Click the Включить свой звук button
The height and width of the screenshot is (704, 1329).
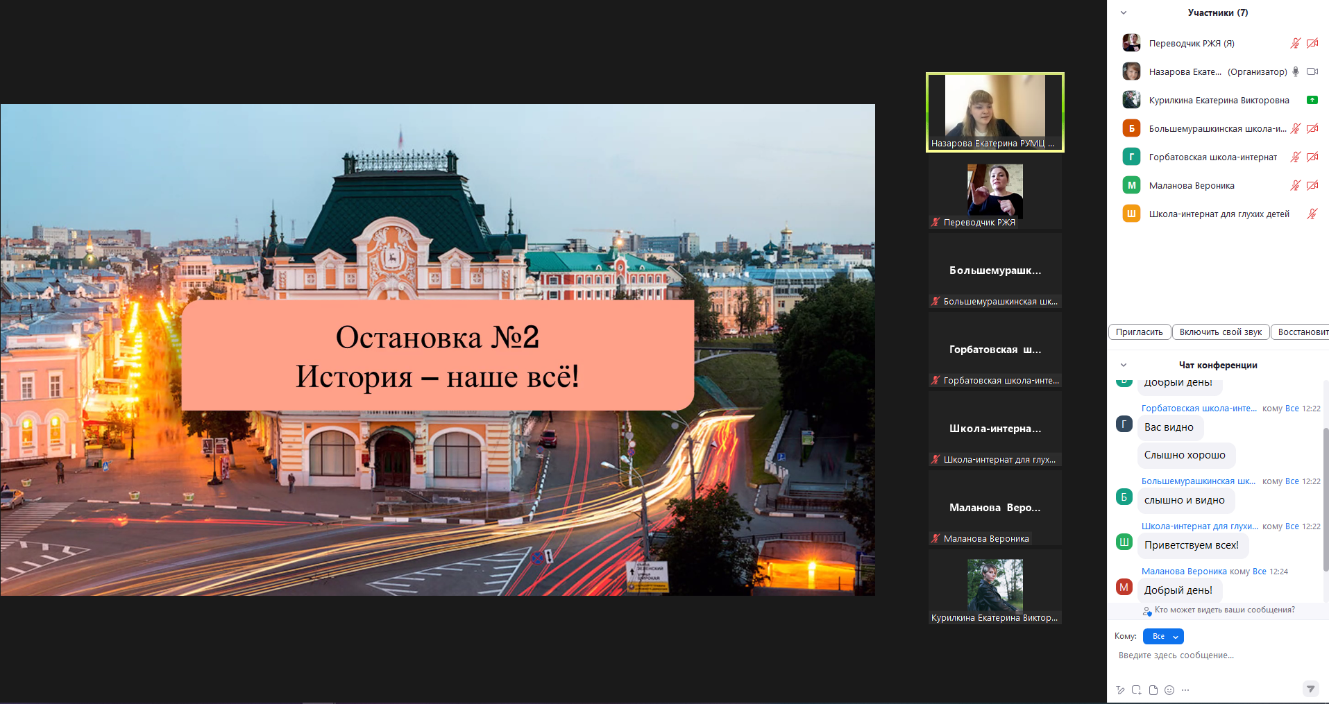(x=1221, y=332)
